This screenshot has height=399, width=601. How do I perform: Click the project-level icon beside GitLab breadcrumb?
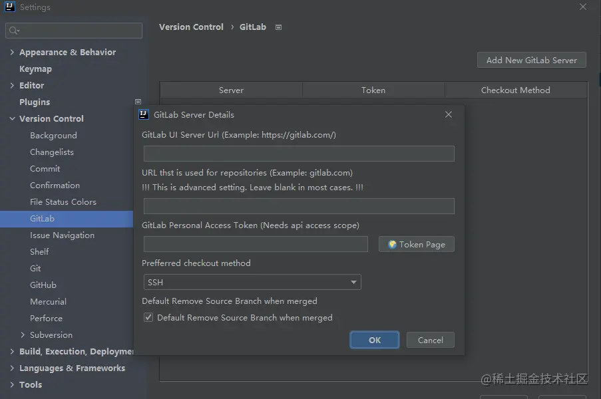coord(279,27)
